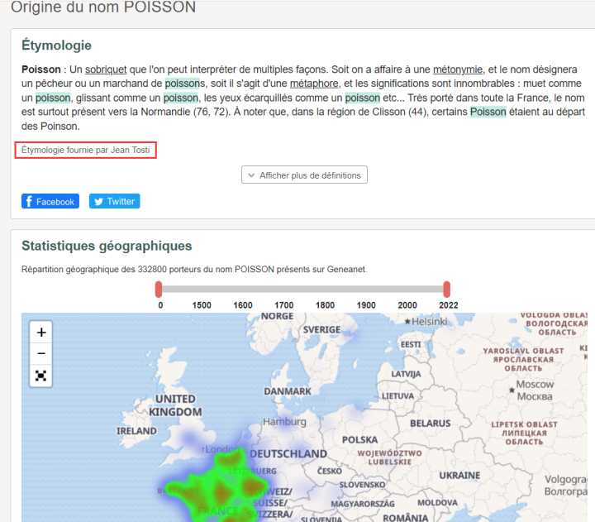Click the SVERIGE label on the map

click(x=321, y=330)
